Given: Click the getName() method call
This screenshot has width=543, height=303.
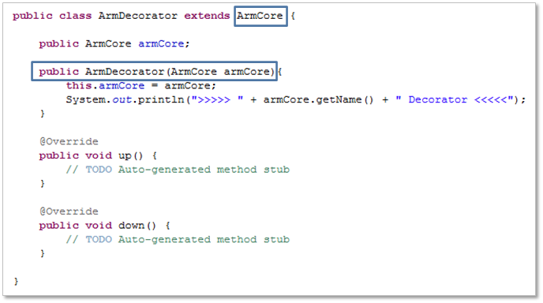Looking at the screenshot, I should pos(345,99).
